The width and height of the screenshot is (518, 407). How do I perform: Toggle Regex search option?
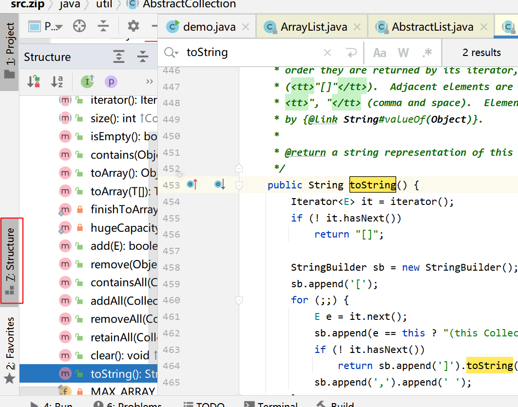point(427,53)
